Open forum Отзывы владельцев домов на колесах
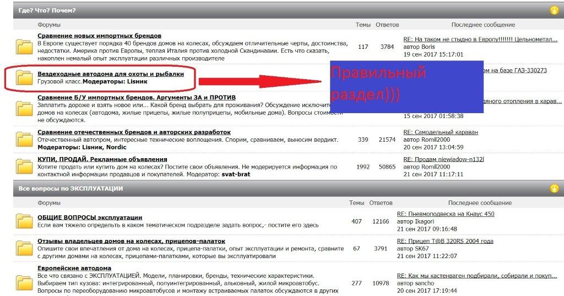This screenshot has height=296, width=564. (x=131, y=241)
